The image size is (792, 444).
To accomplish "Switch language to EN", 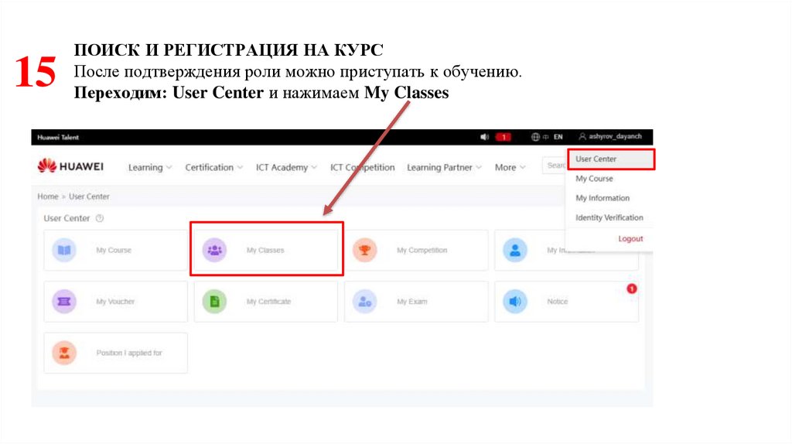I will 558,137.
